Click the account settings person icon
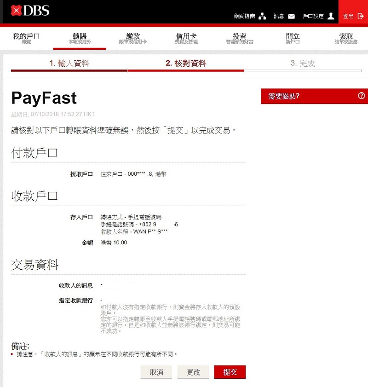Image resolution: width=368 pixels, height=387 pixels. [331, 16]
